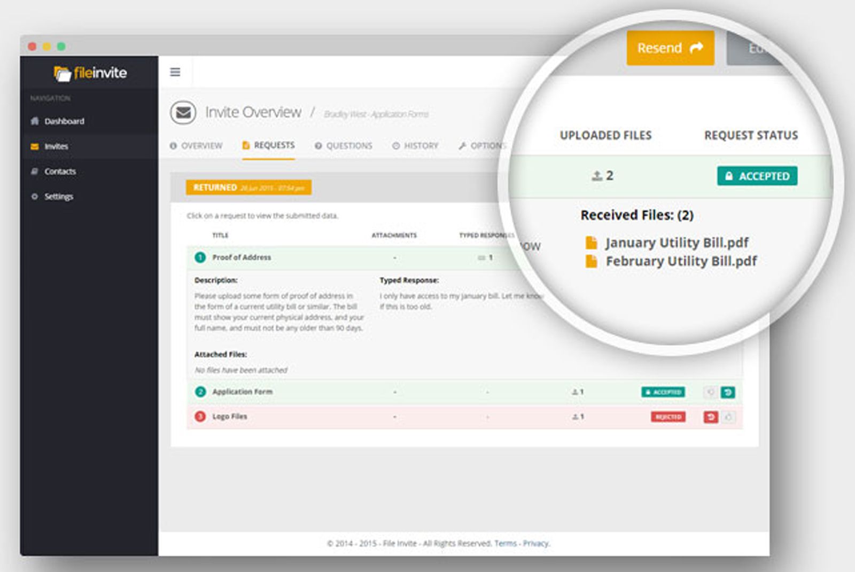Click the upload count icon on Application Form

point(576,391)
